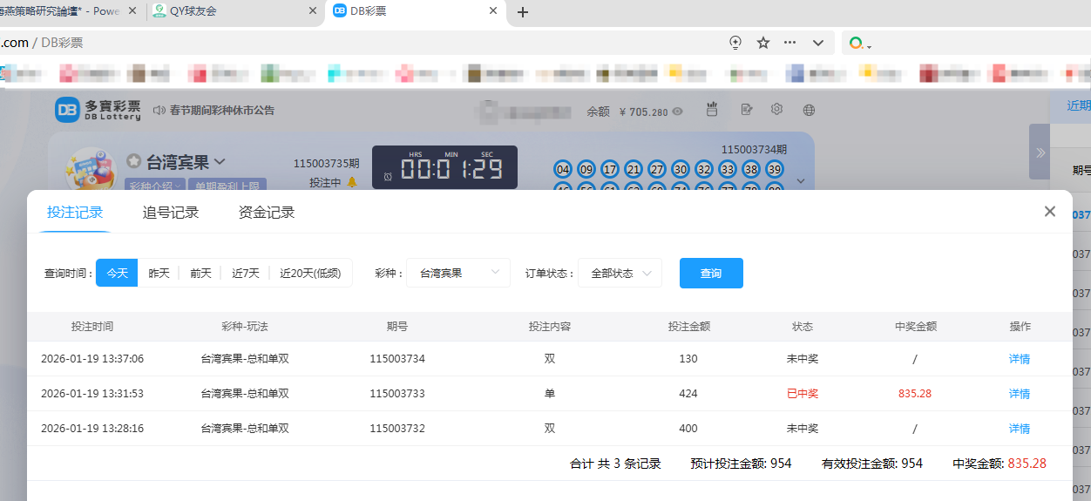Open the language globe icon
This screenshot has width=1091, height=501.
pos(809,110)
